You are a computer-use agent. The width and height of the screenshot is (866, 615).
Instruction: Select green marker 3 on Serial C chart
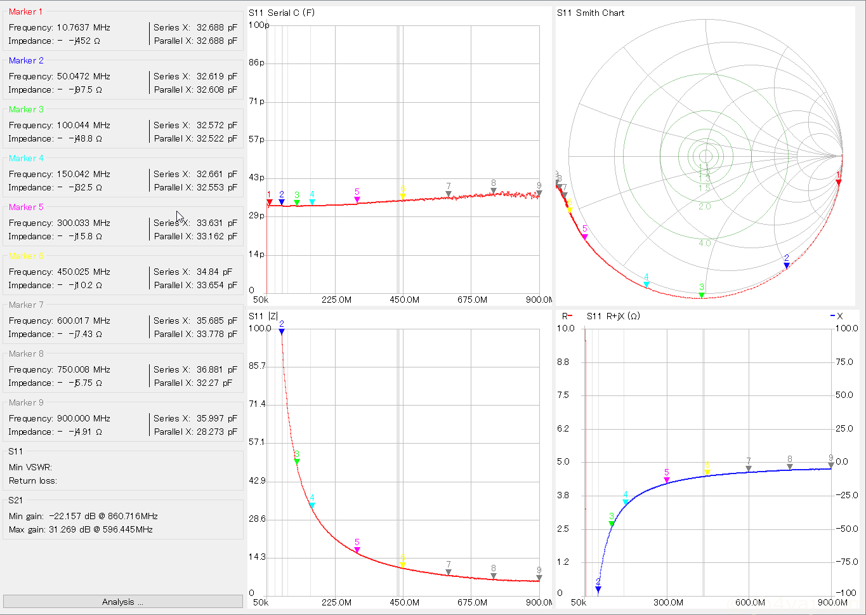click(x=297, y=202)
